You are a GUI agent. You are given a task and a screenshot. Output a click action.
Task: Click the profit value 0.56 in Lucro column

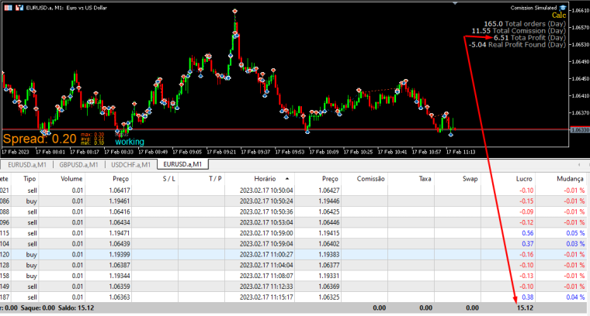pos(528,233)
